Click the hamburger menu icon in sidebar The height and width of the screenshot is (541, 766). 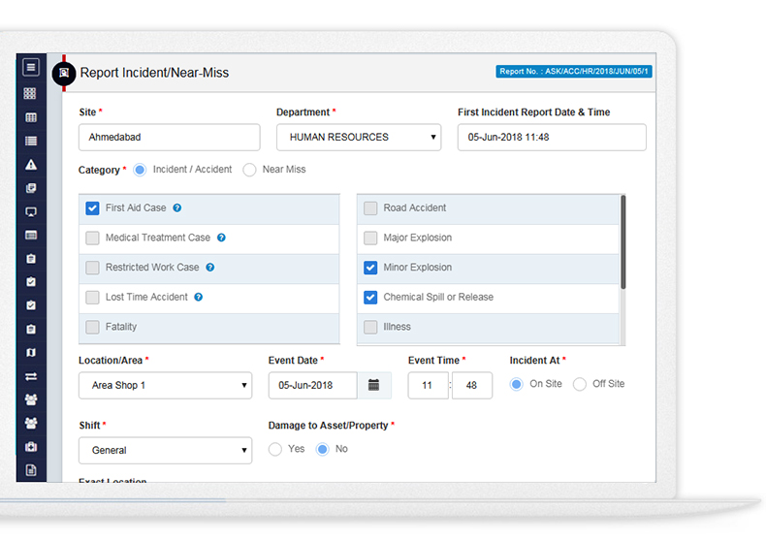coord(31,68)
